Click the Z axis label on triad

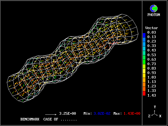149,116
